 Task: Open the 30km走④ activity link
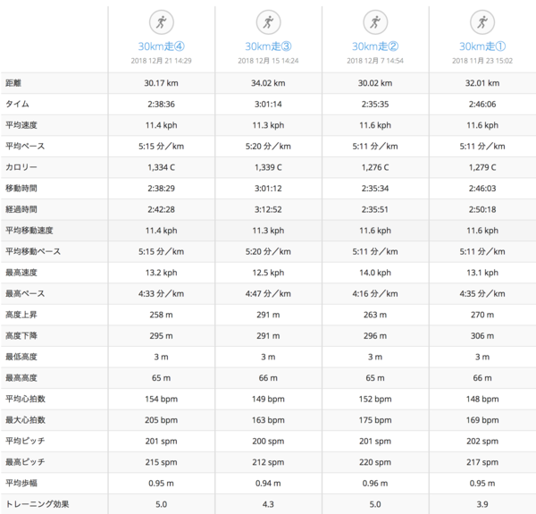[162, 46]
